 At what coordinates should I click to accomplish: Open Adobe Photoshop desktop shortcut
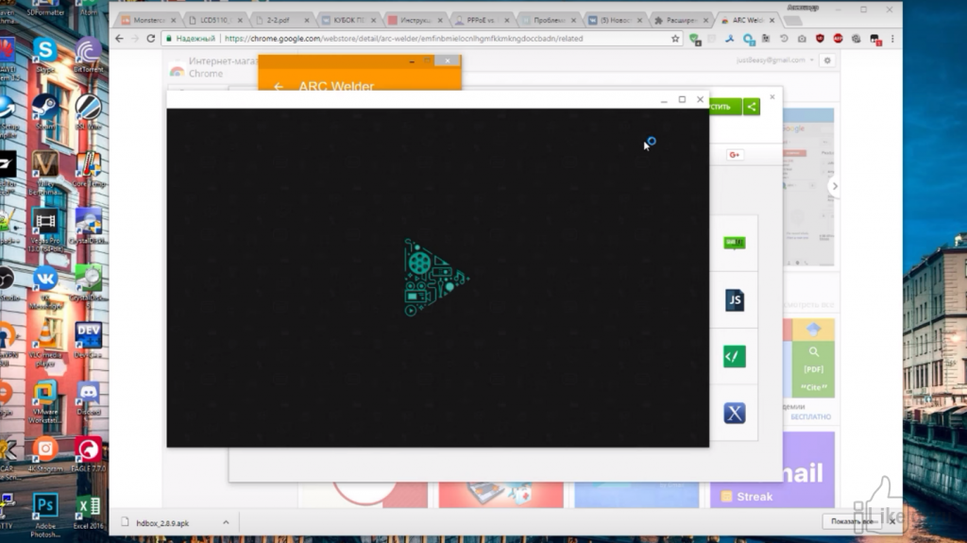click(44, 510)
